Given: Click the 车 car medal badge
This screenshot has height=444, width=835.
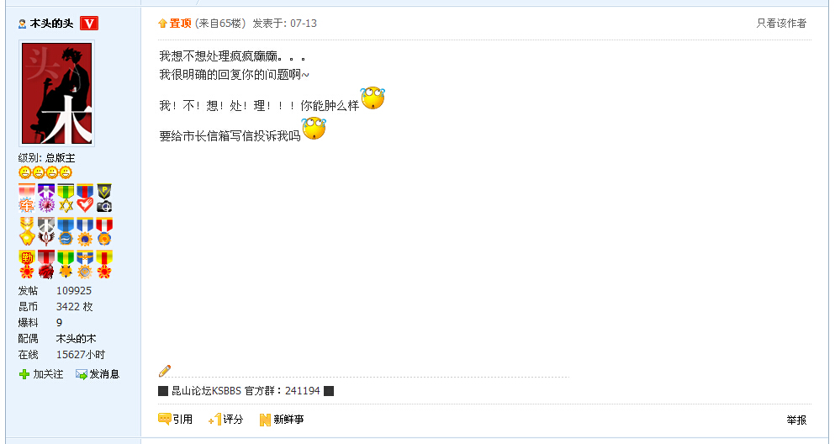Looking at the screenshot, I should point(27,198).
